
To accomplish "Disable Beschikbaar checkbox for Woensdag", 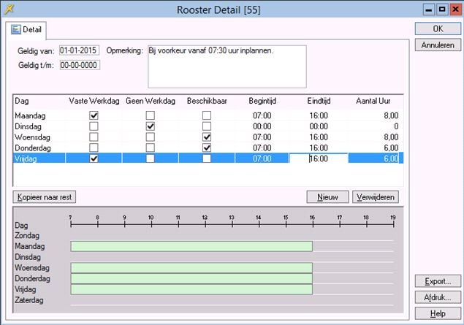I will pos(207,137).
